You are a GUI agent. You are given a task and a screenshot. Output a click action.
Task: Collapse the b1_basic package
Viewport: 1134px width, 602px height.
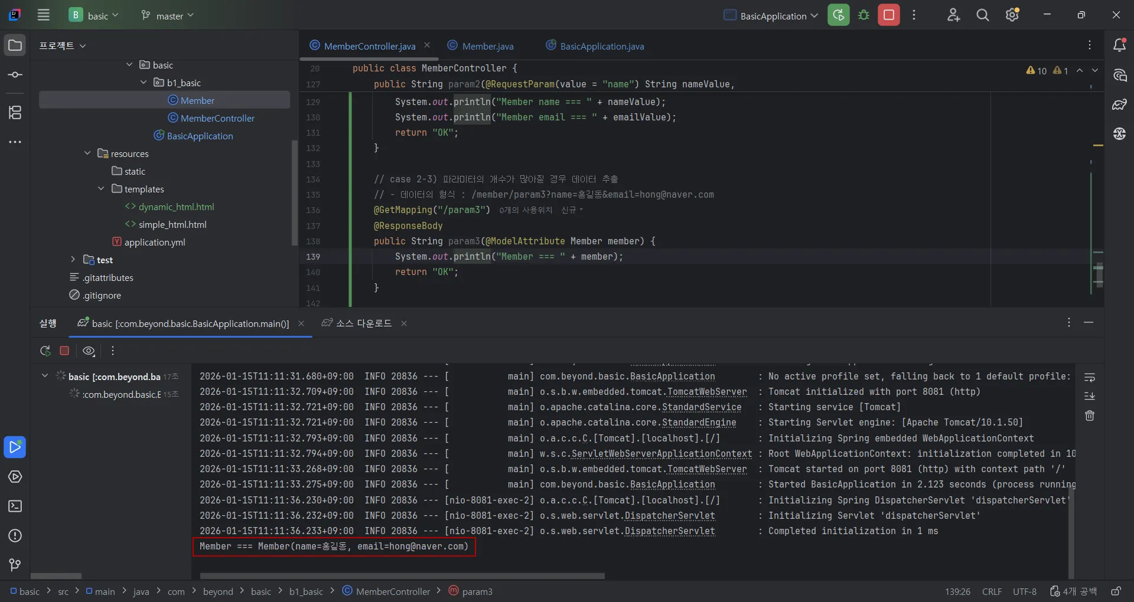point(144,83)
